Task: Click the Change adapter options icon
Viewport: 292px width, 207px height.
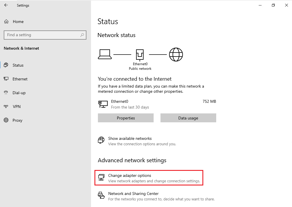Action: (x=101, y=178)
